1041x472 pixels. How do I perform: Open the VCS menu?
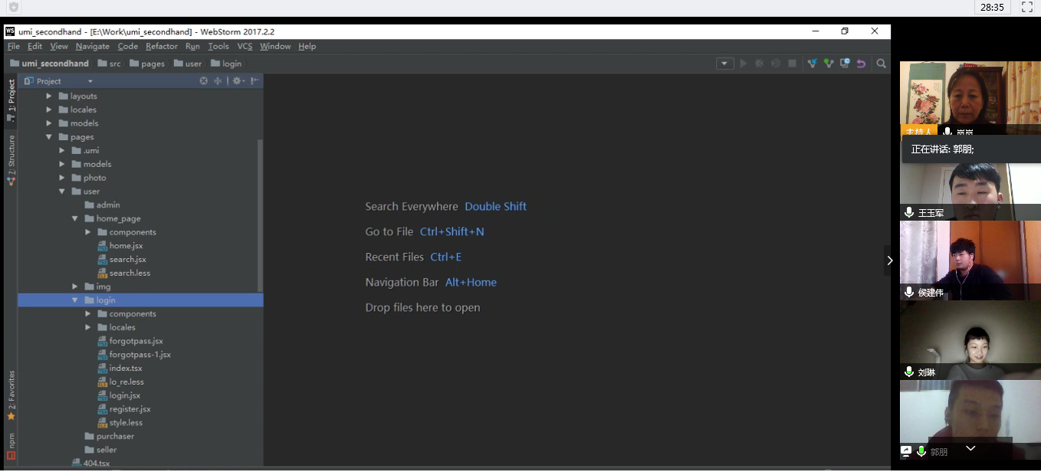(245, 47)
